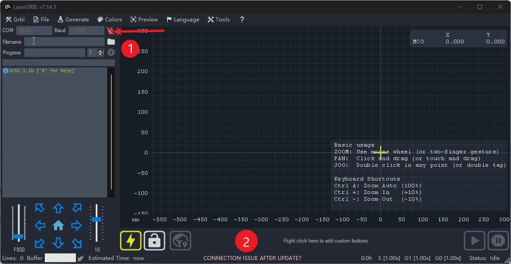Viewport: 511px width, 264px height.
Task: Click the globe set-zero position button
Action: [x=181, y=241]
